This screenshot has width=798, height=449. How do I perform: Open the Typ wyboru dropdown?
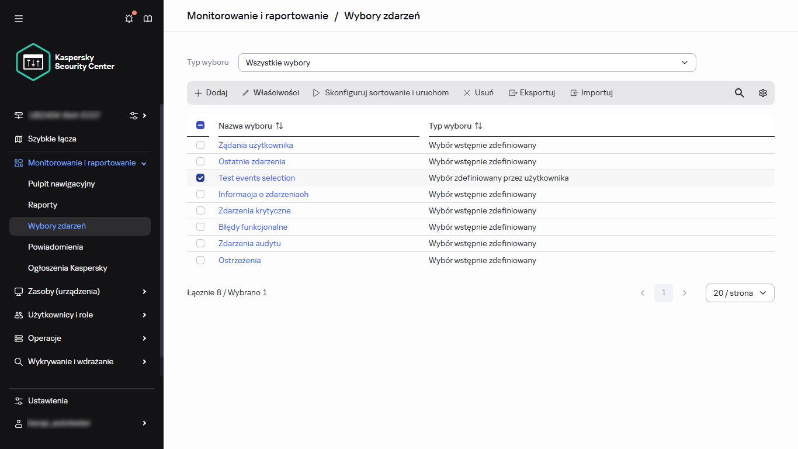pos(467,62)
